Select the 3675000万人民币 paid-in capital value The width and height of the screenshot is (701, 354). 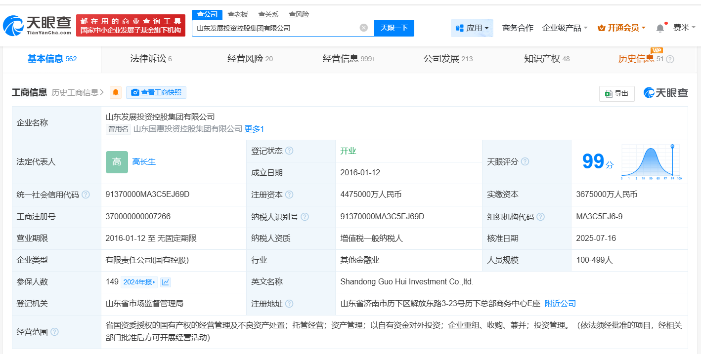pos(607,195)
